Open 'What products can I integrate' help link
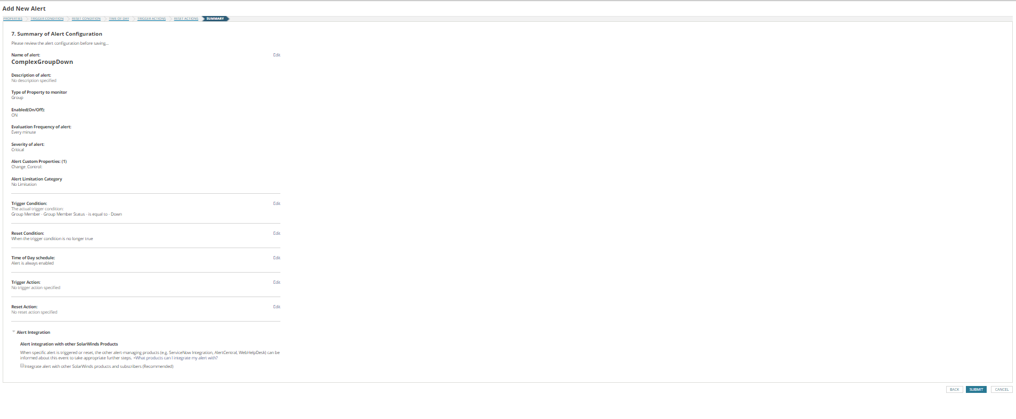Viewport: 1016px width, 419px height. [176, 358]
